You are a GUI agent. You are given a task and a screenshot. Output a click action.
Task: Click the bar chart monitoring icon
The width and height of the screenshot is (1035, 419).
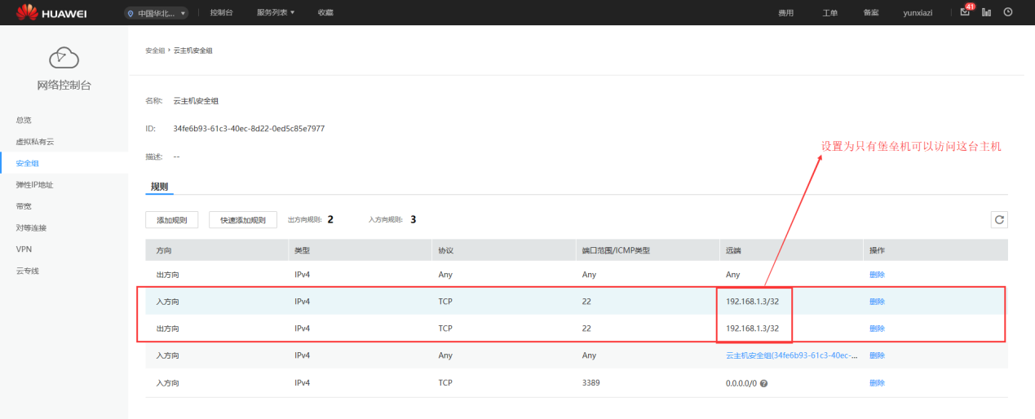987,12
